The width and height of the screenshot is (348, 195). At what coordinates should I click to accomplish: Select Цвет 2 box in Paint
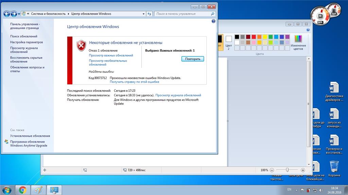click(229, 42)
